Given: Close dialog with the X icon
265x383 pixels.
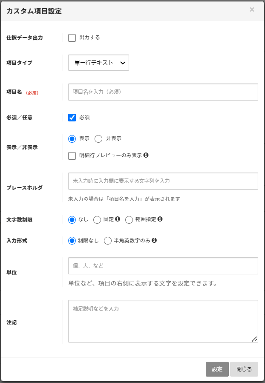Looking at the screenshot, I should pyautogui.click(x=252, y=9).
